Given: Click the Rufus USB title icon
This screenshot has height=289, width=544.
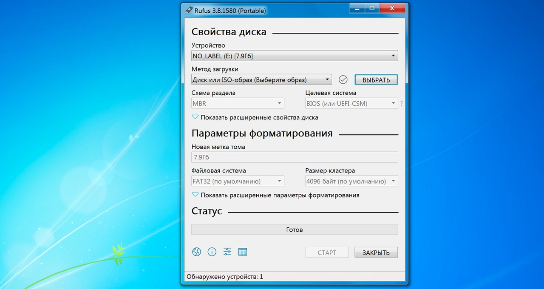Looking at the screenshot, I should (189, 11).
